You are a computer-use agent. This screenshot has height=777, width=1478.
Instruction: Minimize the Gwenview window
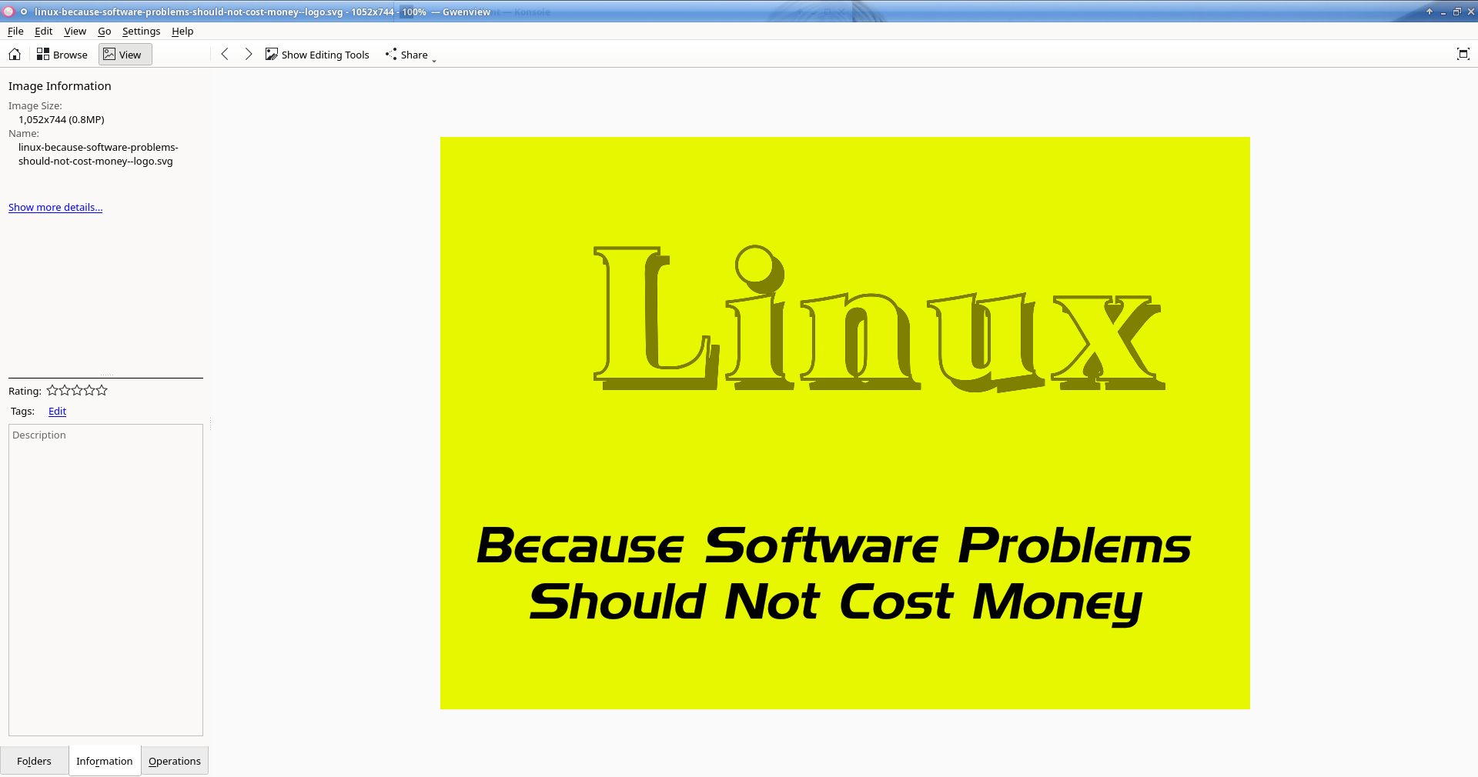coord(1443,12)
